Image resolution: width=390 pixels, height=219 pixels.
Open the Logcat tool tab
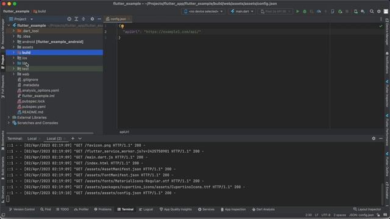pyautogui.click(x=146, y=209)
